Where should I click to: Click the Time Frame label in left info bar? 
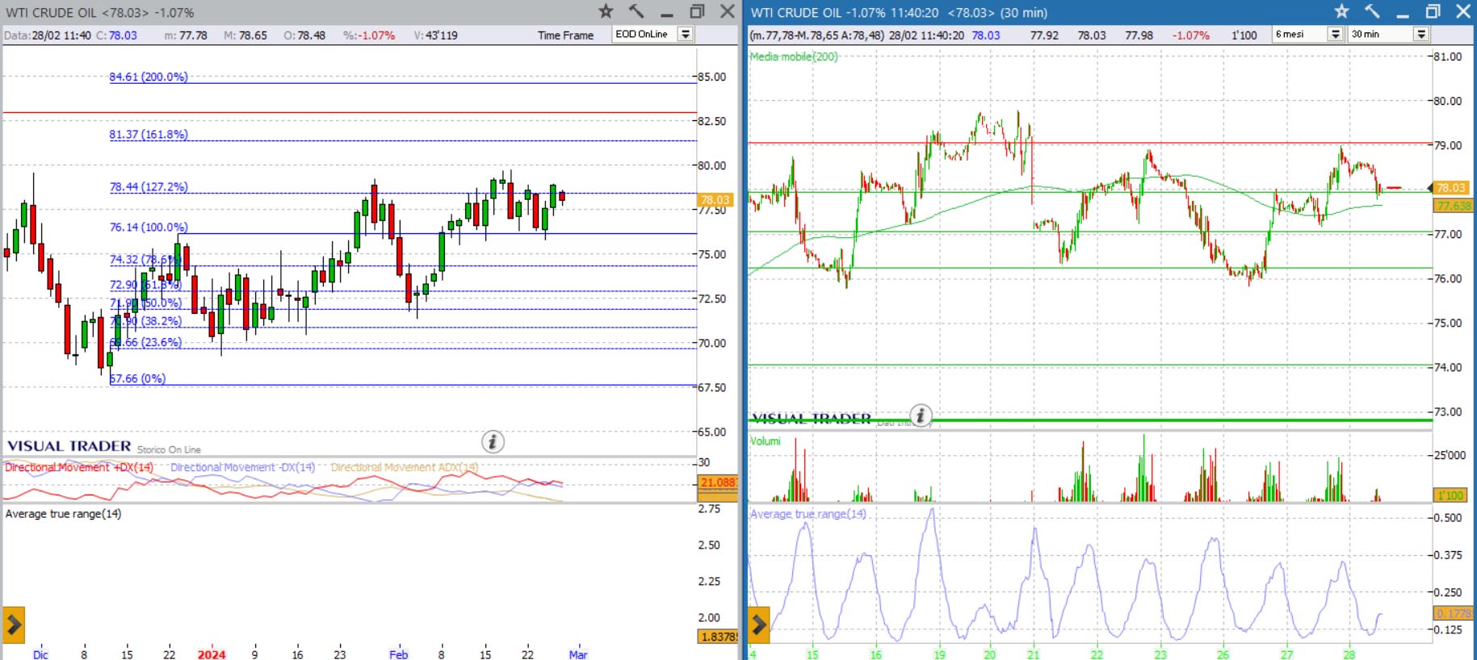click(565, 35)
